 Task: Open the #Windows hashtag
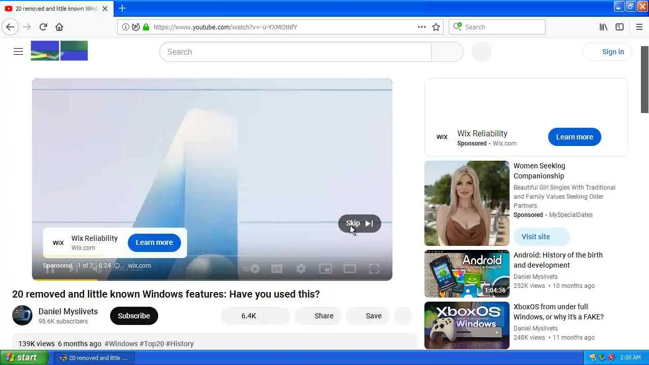click(x=121, y=344)
